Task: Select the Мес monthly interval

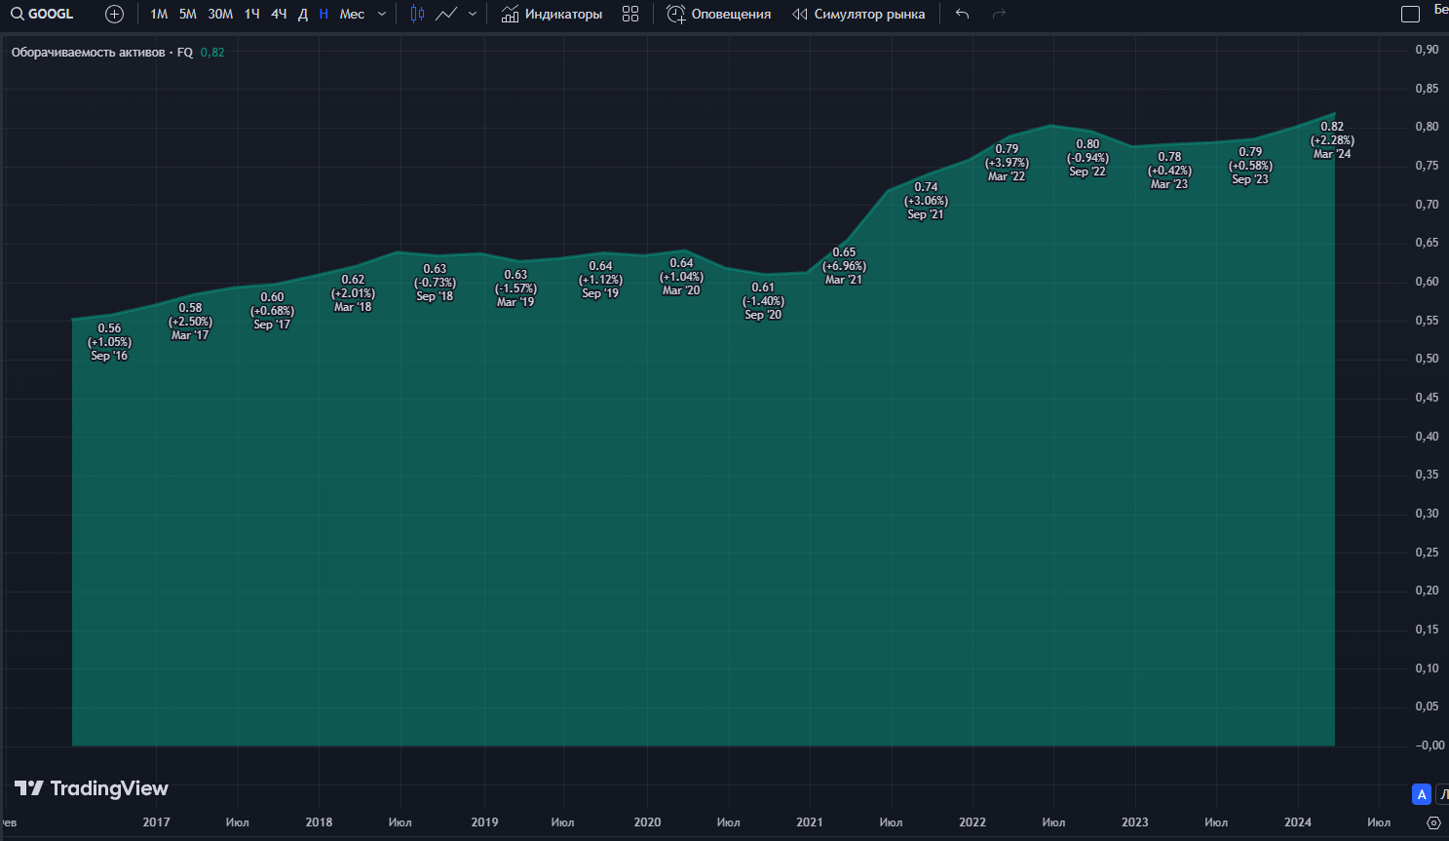Action: point(352,14)
